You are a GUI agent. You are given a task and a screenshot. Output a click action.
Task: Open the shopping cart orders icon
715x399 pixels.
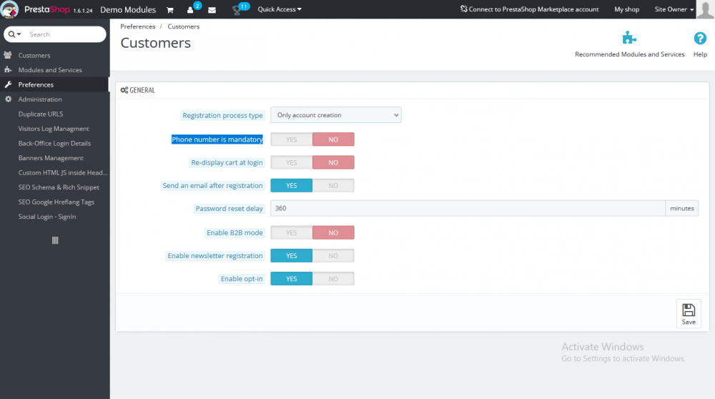(x=170, y=9)
